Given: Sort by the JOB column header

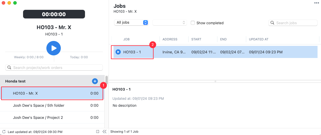Looking at the screenshot, I should pyautogui.click(x=126, y=39).
